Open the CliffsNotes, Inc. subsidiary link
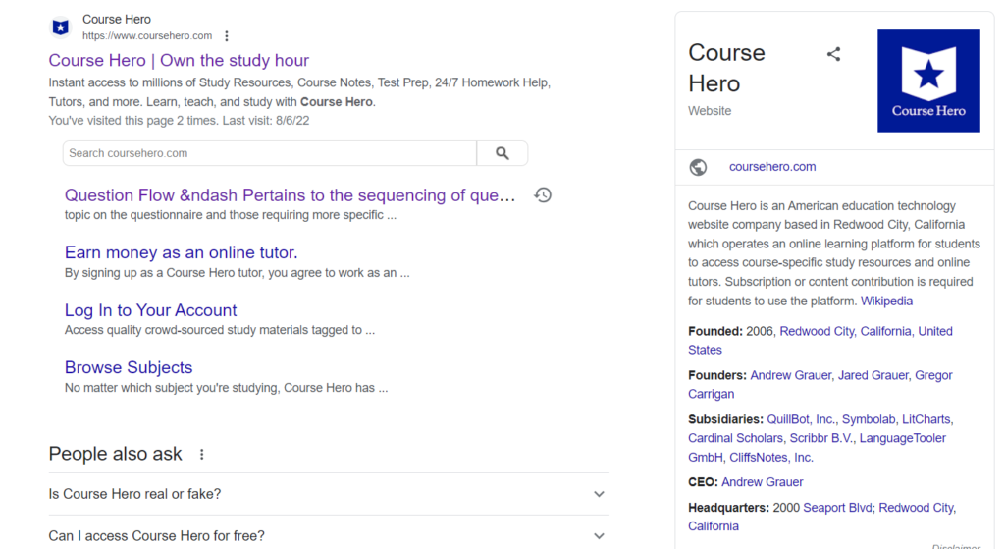This screenshot has width=1005, height=549. point(771,458)
